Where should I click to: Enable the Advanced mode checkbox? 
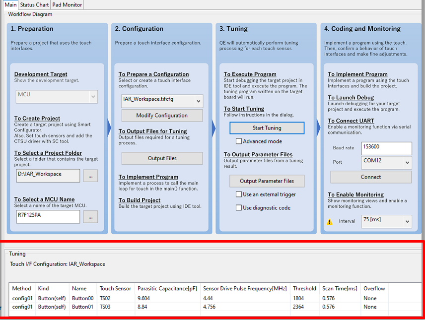[239, 141]
